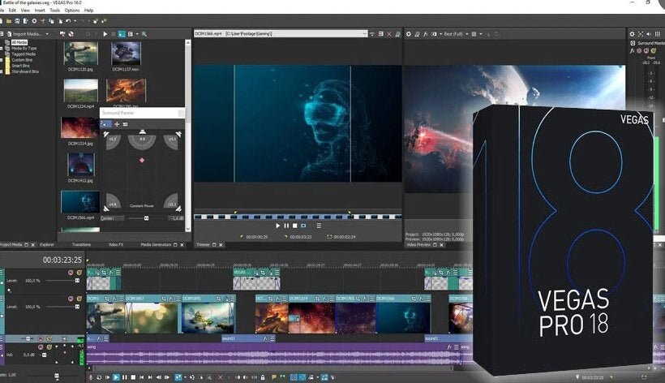
Task: Expand the Media By Type node
Action: point(2,49)
